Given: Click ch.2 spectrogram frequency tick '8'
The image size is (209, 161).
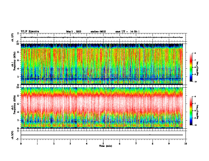Looking at the screenshot, I should click(x=18, y=96).
